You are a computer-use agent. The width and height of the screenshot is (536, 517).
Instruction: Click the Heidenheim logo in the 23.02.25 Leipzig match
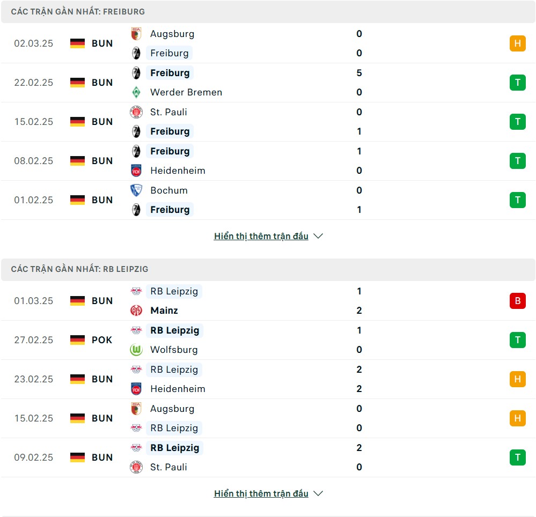coord(136,389)
